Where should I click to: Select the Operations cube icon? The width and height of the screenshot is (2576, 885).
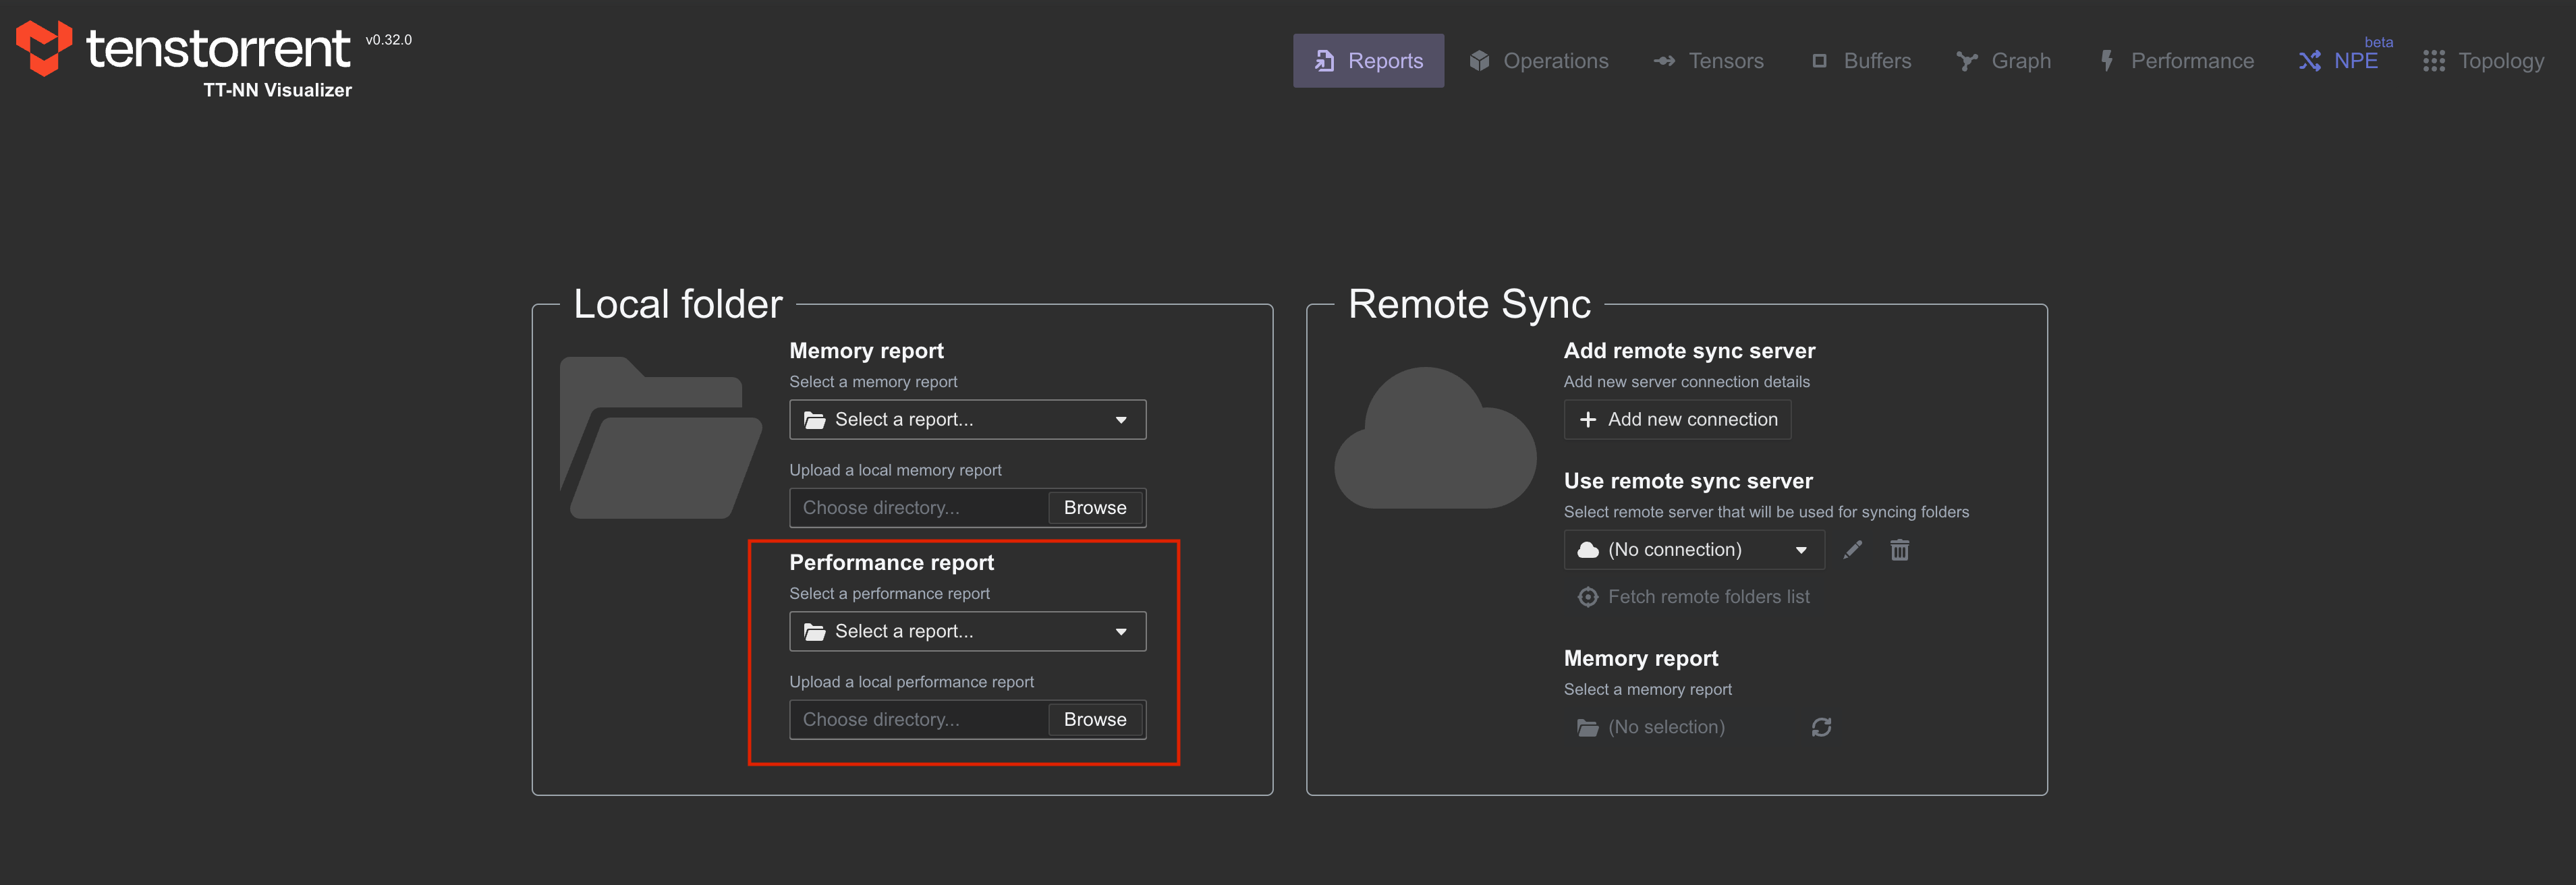1479,60
